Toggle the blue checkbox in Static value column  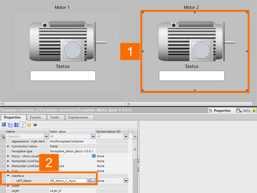coord(93,156)
